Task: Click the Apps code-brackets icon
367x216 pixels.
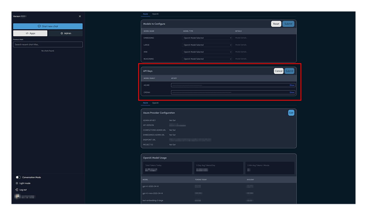Action: click(x=27, y=33)
